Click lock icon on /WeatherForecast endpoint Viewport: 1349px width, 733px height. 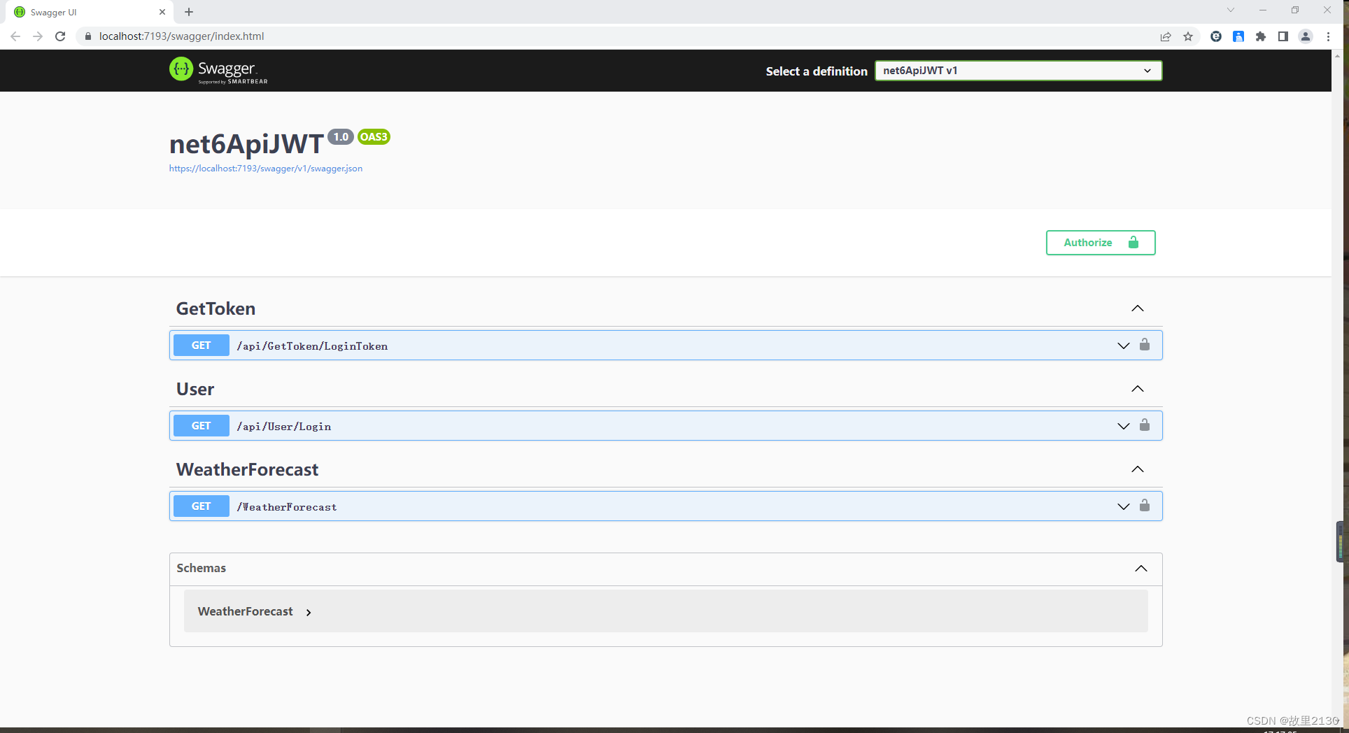point(1145,505)
